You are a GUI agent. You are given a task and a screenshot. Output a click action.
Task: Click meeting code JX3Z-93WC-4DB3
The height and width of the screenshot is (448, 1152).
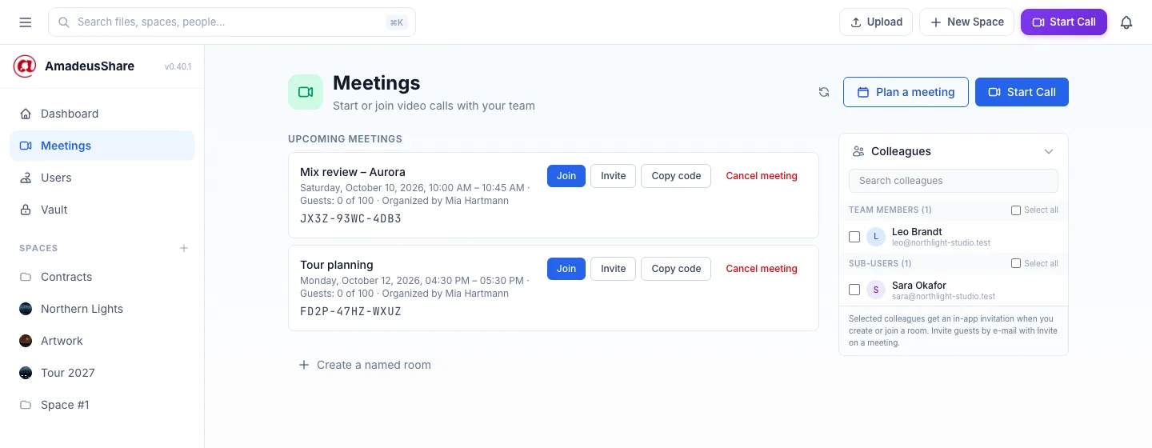coord(350,219)
